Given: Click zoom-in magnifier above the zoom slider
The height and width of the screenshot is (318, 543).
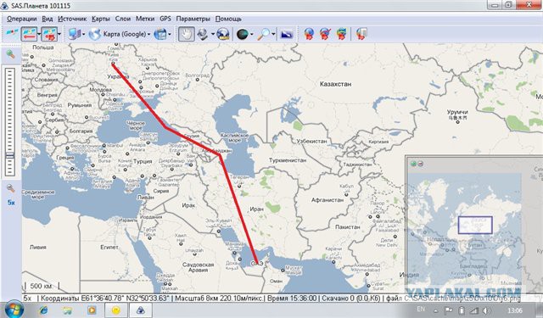Looking at the screenshot, I should (11, 54).
